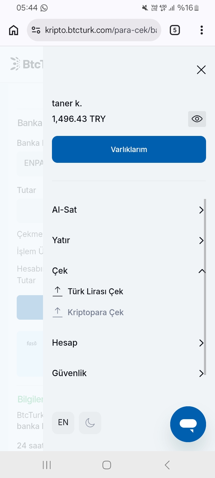Hide balance using the eye icon
The height and width of the screenshot is (478, 215).
197,119
